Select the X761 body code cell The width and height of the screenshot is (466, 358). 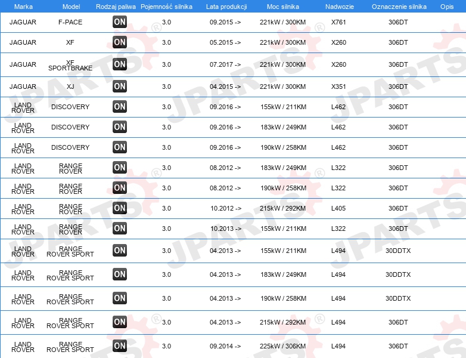tap(339, 22)
